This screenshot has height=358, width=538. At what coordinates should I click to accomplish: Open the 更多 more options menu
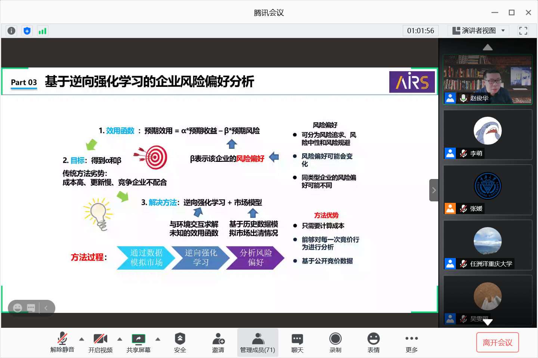[411, 342]
